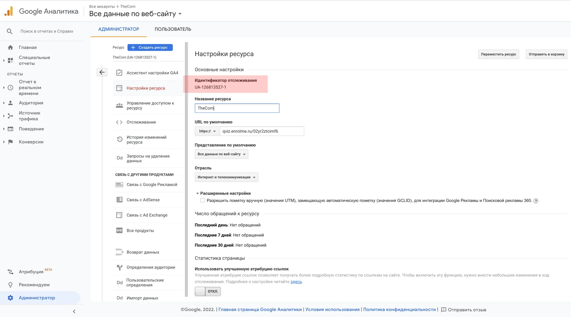Open Политика конфиденциальности link
This screenshot has width=571, height=317.
coord(399,310)
